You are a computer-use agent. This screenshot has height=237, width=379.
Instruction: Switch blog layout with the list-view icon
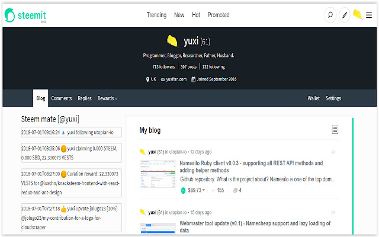click(335, 130)
